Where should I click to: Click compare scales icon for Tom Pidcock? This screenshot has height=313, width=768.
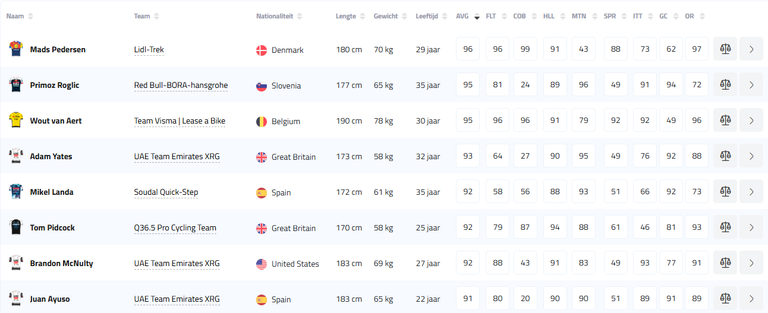pyautogui.click(x=725, y=227)
